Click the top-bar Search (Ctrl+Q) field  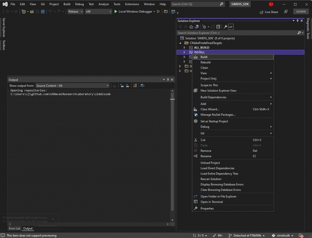(x=197, y=4)
